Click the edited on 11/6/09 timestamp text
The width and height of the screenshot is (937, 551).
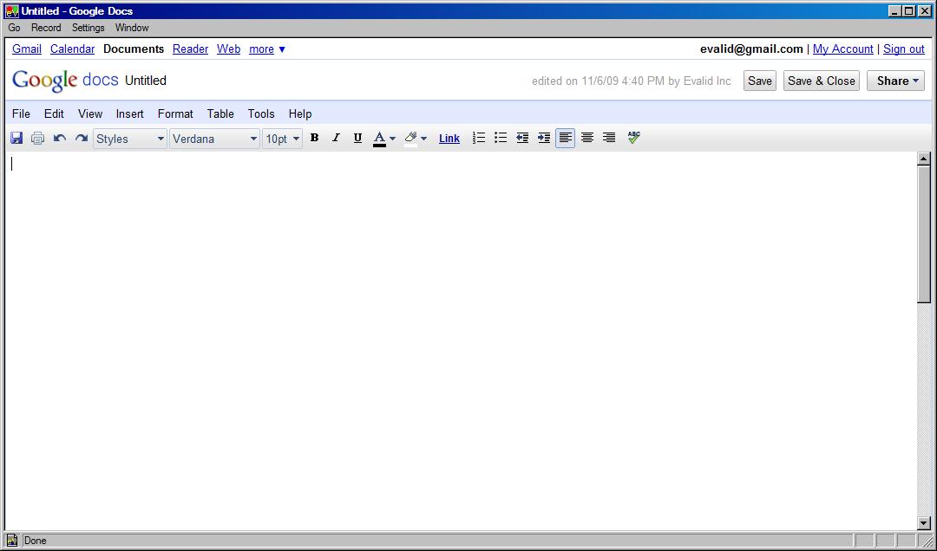631,81
